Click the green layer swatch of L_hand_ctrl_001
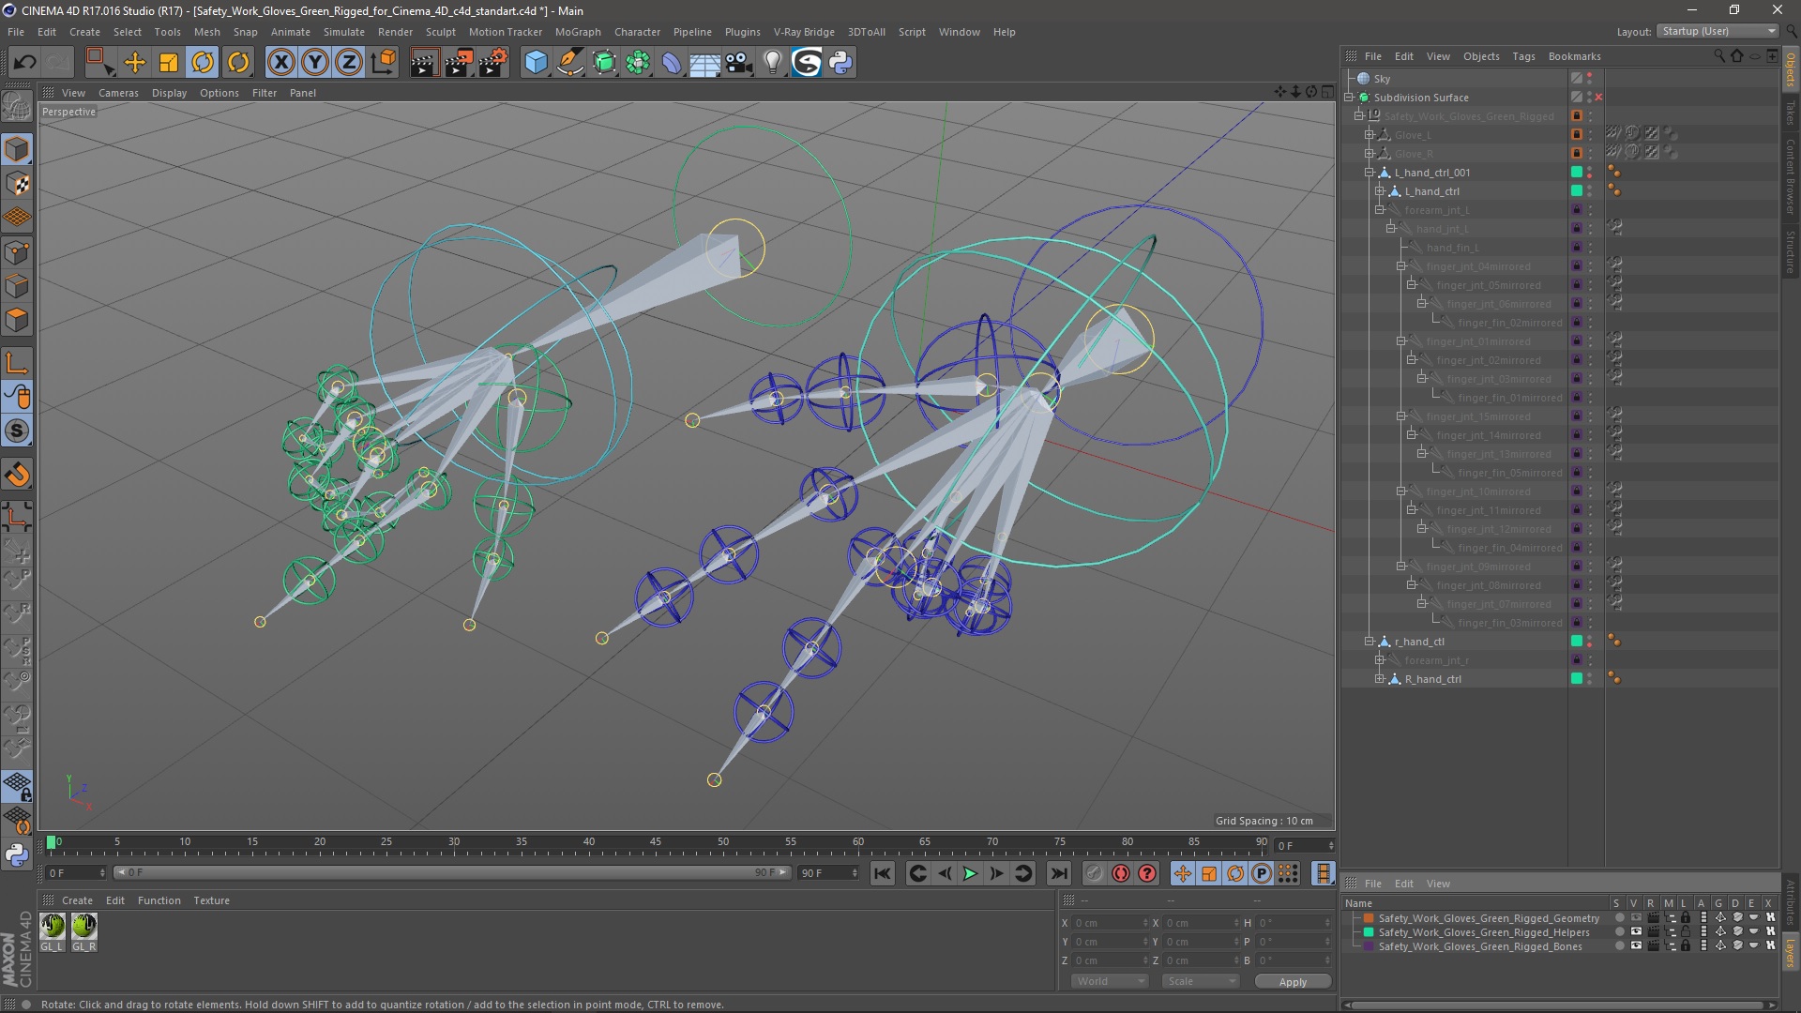 tap(1577, 173)
